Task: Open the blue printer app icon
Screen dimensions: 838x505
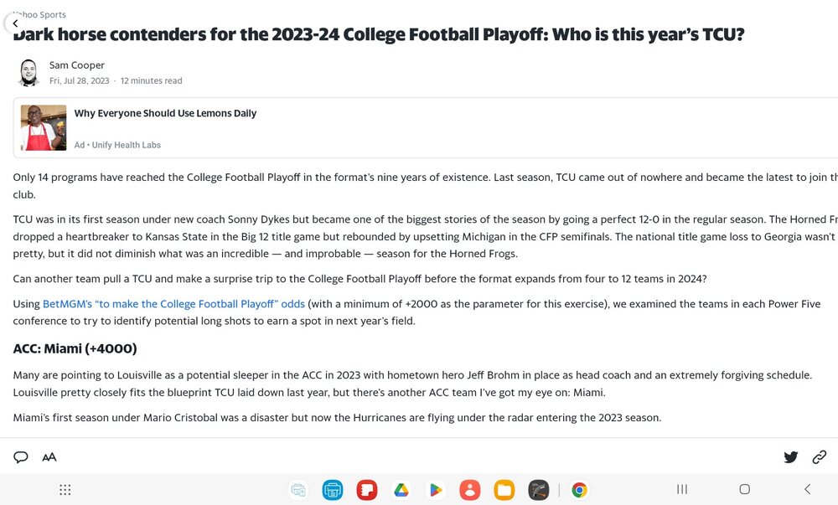Action: click(333, 490)
